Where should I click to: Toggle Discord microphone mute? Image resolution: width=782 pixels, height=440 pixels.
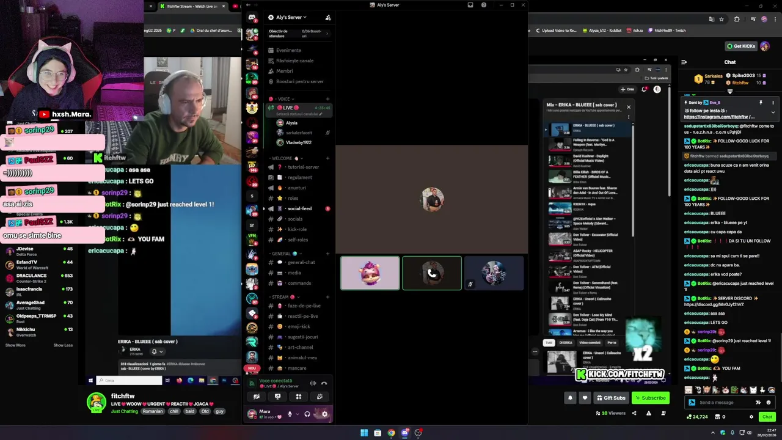point(290,414)
